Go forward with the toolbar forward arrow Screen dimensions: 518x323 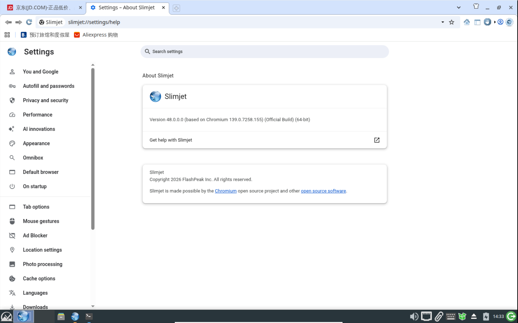[19, 22]
